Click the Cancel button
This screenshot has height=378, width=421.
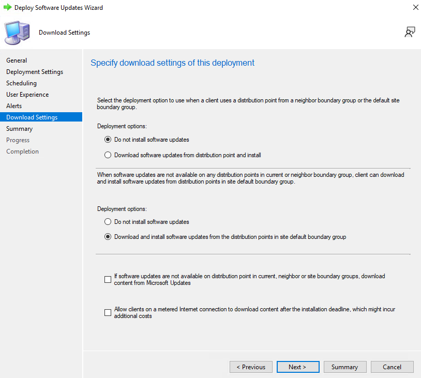[x=392, y=367]
